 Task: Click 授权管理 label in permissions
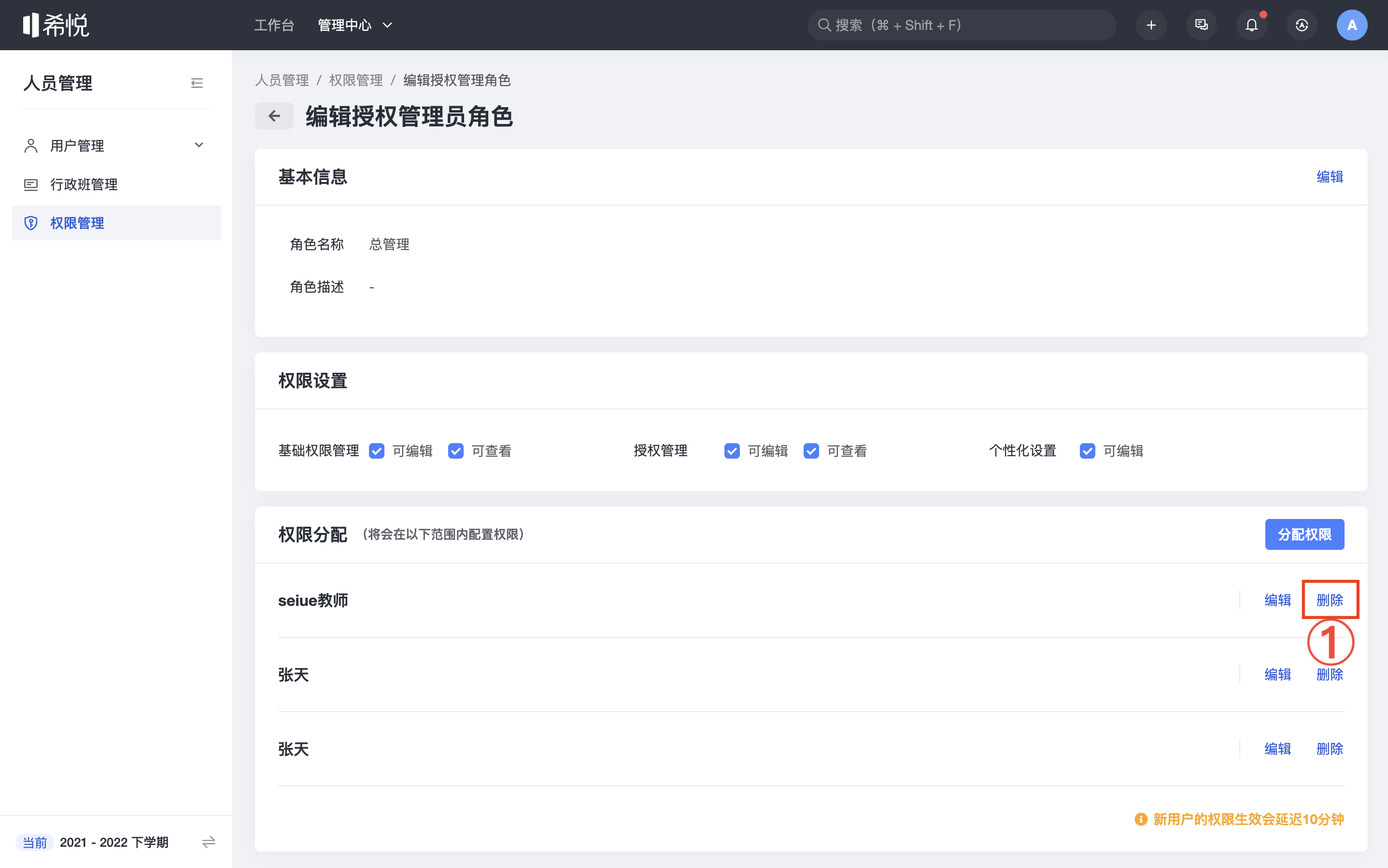[660, 450]
